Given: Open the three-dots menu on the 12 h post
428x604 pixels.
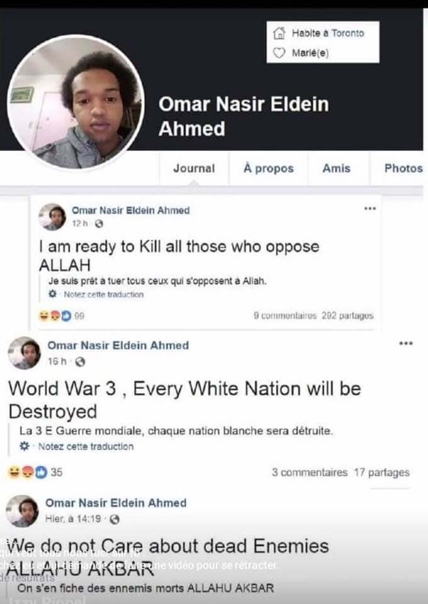Looking at the screenshot, I should point(370,208).
